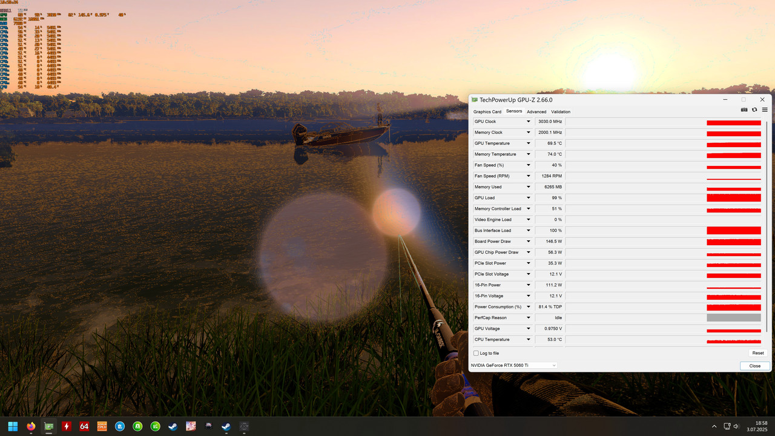Expand the Board Power Draw dropdown
This screenshot has width=775, height=436.
(528, 242)
